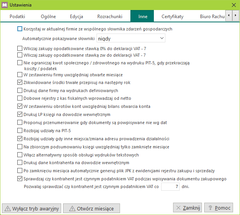This screenshot has height=215, width=240.
Task: Uncheck uwzględniaj bilans otwarcia konta option
Action: click(x=20, y=106)
